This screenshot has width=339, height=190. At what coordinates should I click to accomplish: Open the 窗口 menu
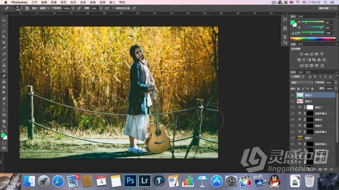pos(112,2)
